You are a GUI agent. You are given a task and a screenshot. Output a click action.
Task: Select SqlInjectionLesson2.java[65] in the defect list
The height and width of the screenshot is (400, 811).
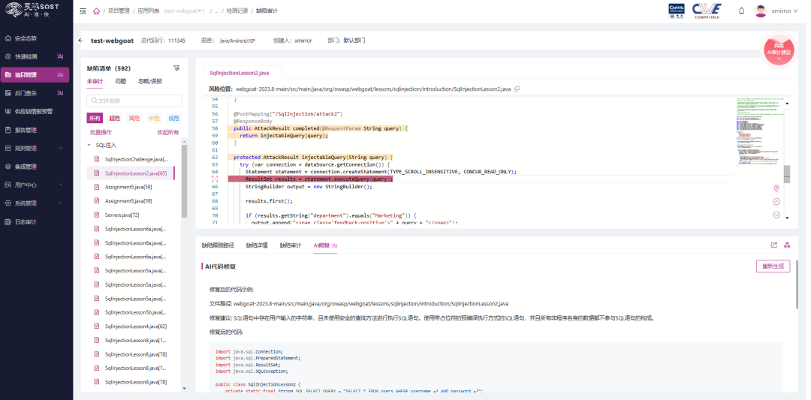tap(131, 173)
